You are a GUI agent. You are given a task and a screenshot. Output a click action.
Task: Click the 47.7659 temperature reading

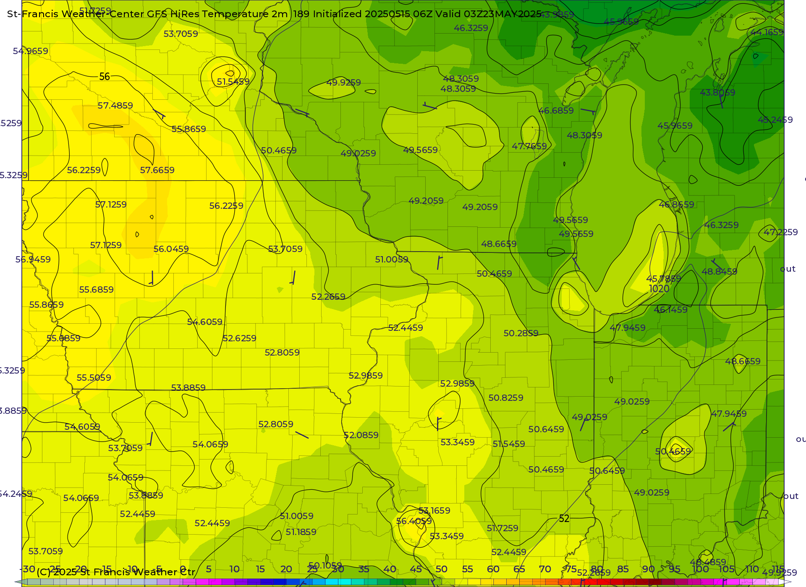coord(529,146)
